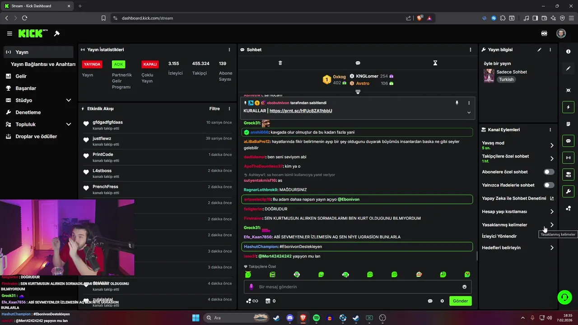Toggle the lightning bolt widget in right sidebar
The width and height of the screenshot is (578, 325).
568,107
